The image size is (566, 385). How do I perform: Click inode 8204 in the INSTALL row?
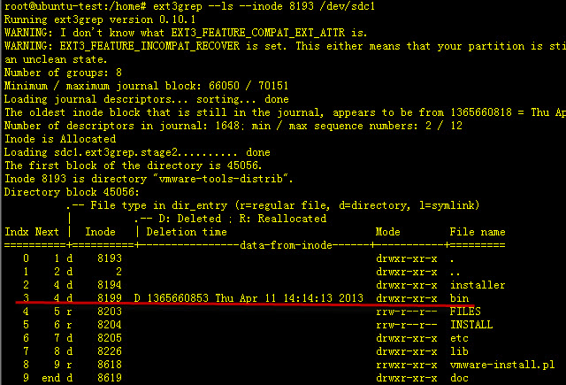[x=110, y=325]
